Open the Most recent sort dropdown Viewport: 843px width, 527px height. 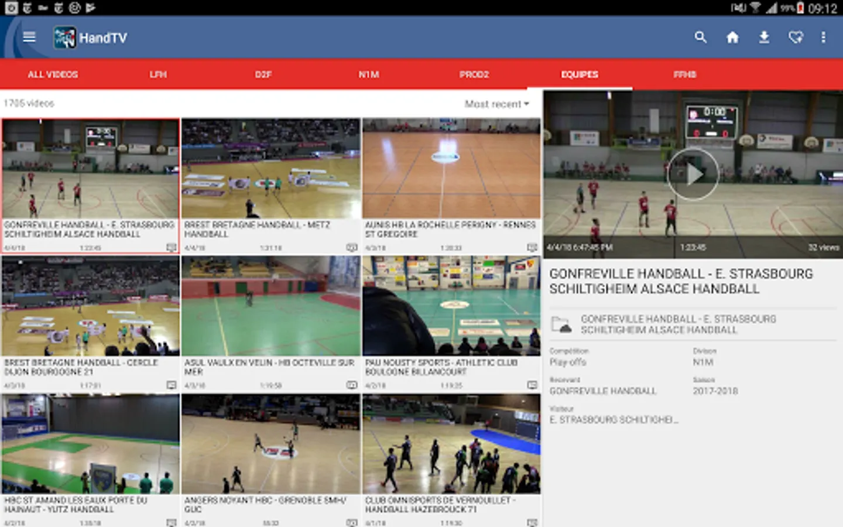coord(497,104)
